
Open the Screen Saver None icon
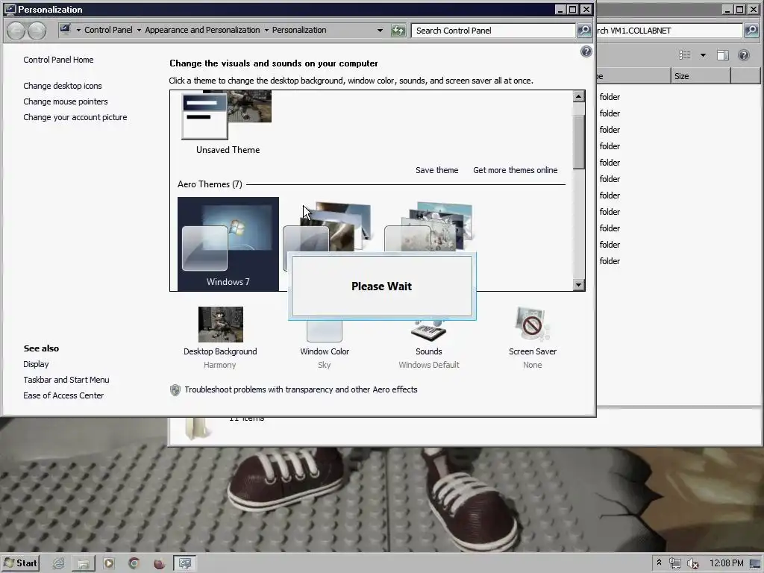(532, 325)
